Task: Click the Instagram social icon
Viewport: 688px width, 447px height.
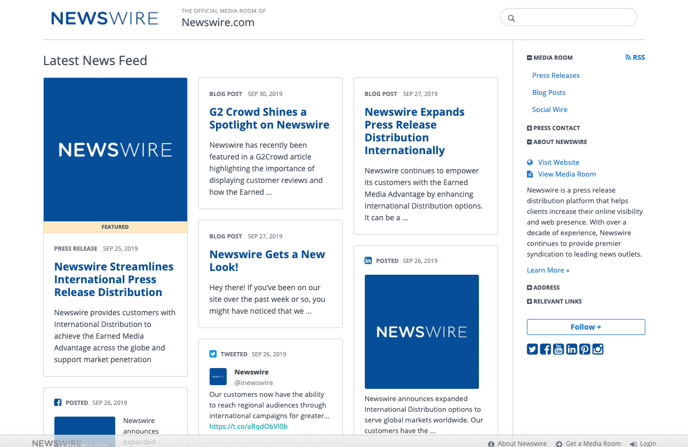Action: 598,349
